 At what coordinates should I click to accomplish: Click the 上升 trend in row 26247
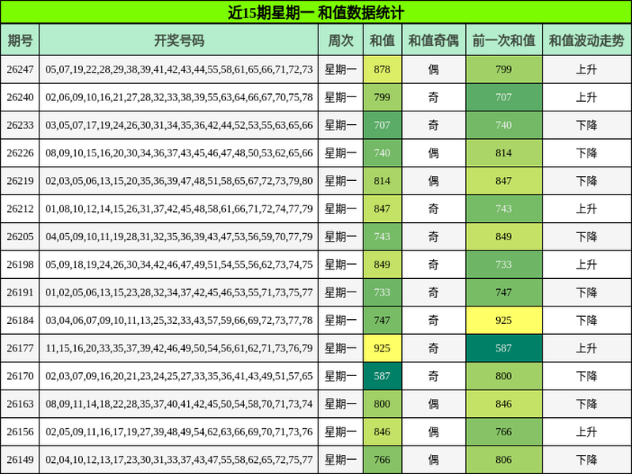click(586, 70)
